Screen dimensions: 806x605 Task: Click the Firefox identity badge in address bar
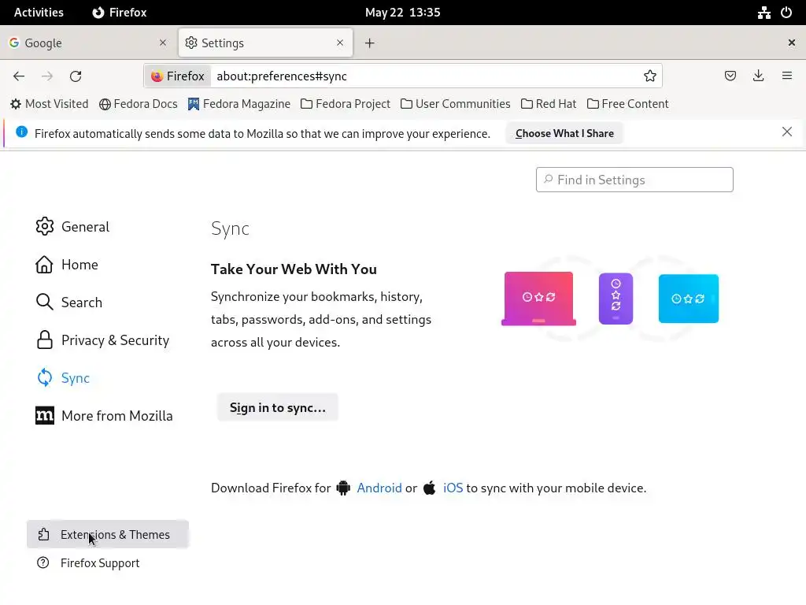(x=178, y=76)
